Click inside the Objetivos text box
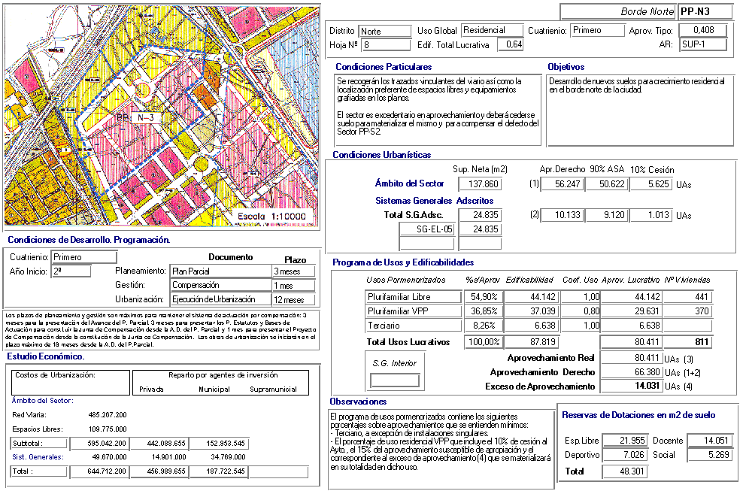 pyautogui.click(x=641, y=110)
